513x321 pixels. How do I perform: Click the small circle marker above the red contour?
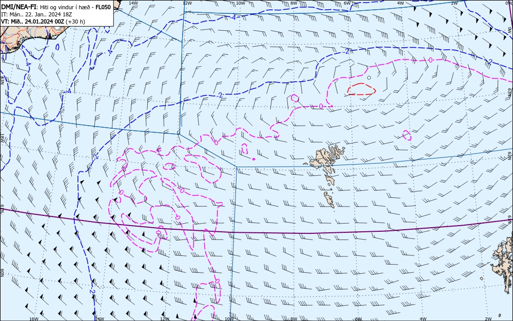[369, 77]
